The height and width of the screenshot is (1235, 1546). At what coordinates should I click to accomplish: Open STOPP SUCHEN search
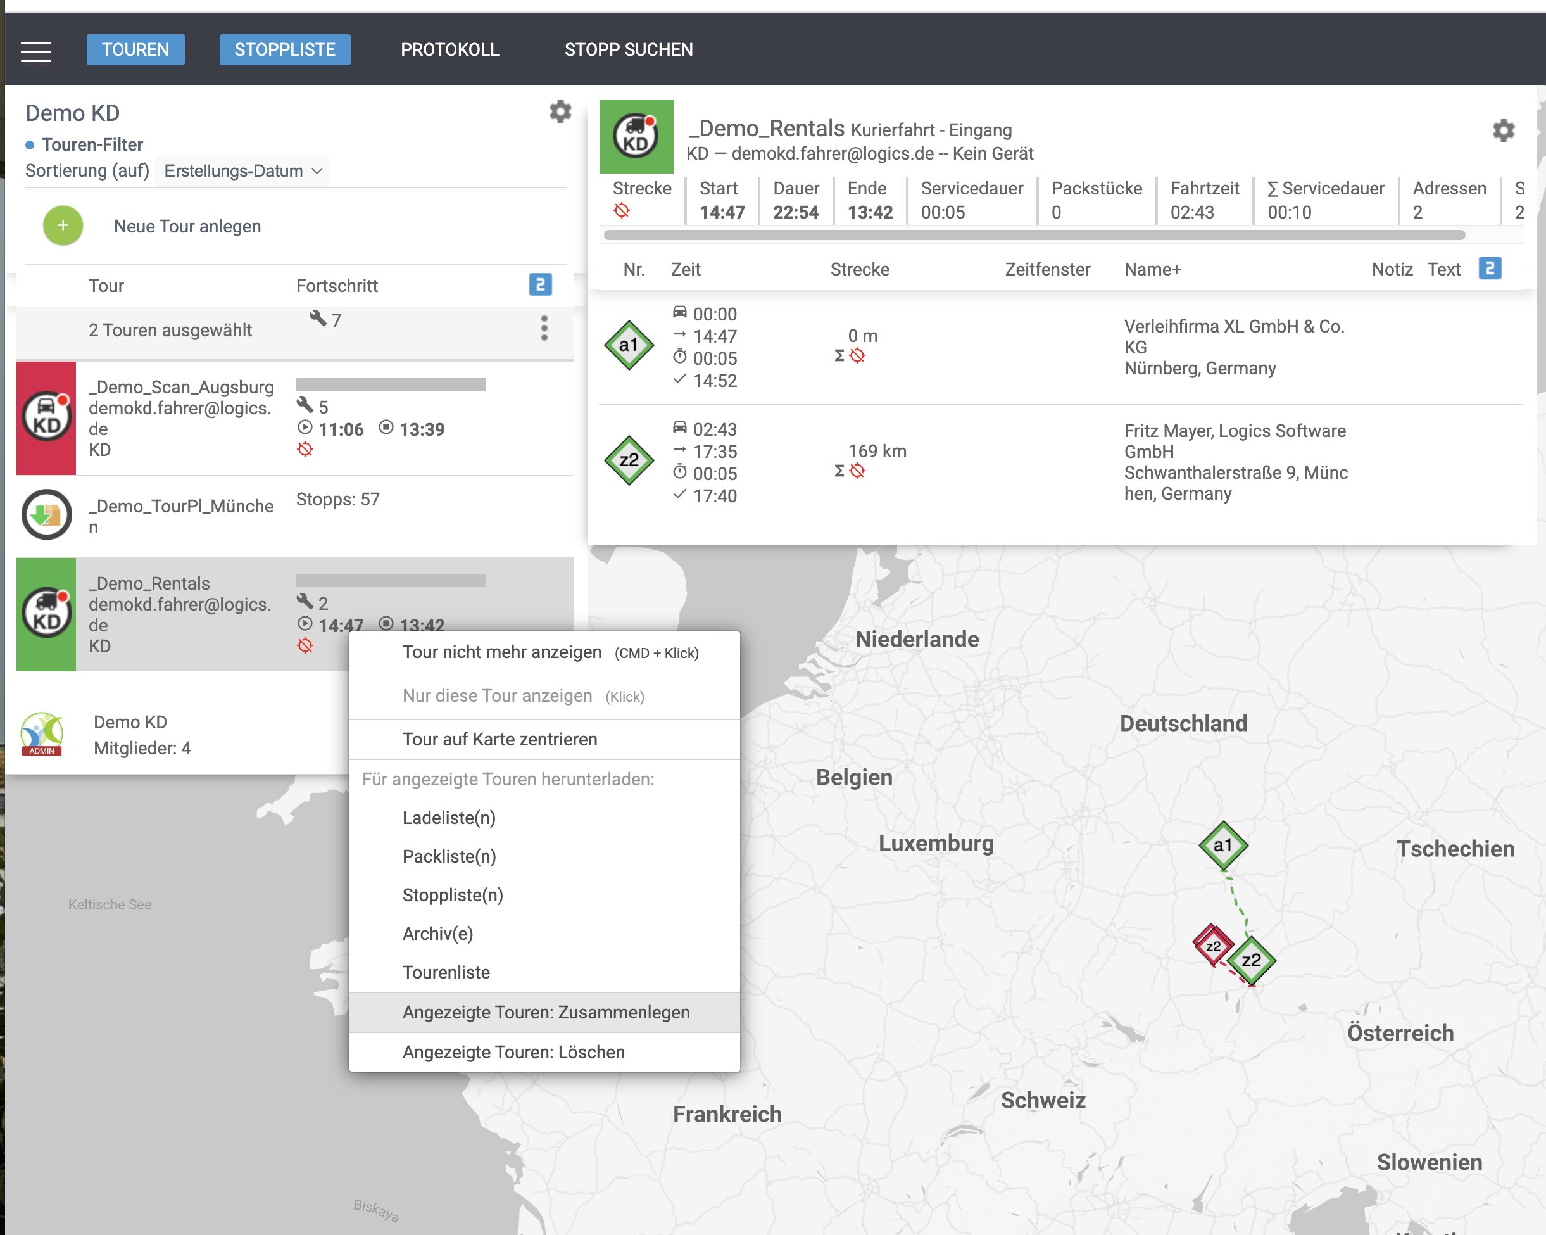tap(628, 49)
